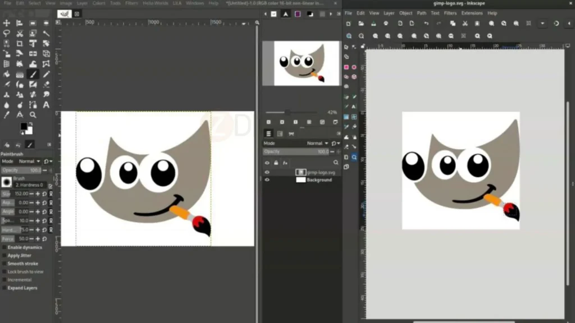The width and height of the screenshot is (575, 323).
Task: Open Inkscape Filters menu
Action: point(450,13)
